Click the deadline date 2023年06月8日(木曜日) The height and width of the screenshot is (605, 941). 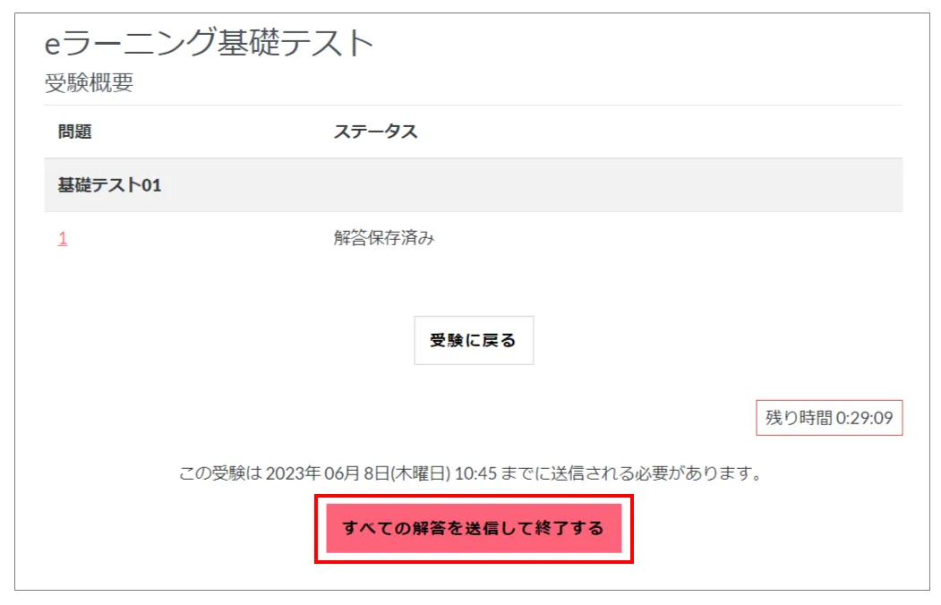pos(357,473)
